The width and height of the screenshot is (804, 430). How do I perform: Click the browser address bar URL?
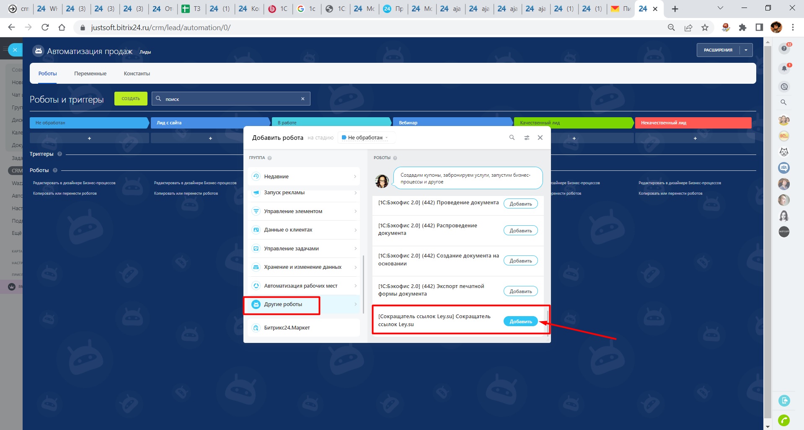click(161, 28)
